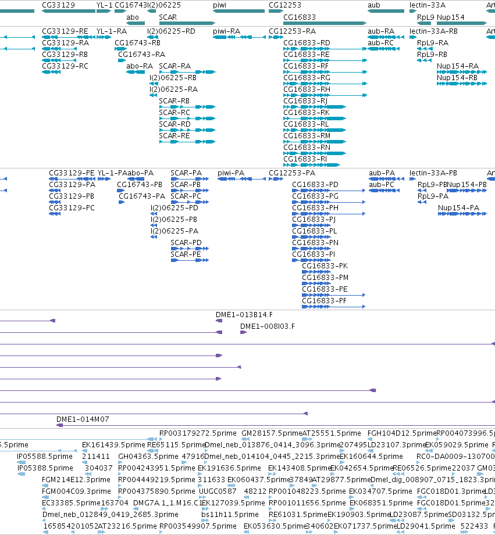Click the RpL9 gene label

click(426, 17)
